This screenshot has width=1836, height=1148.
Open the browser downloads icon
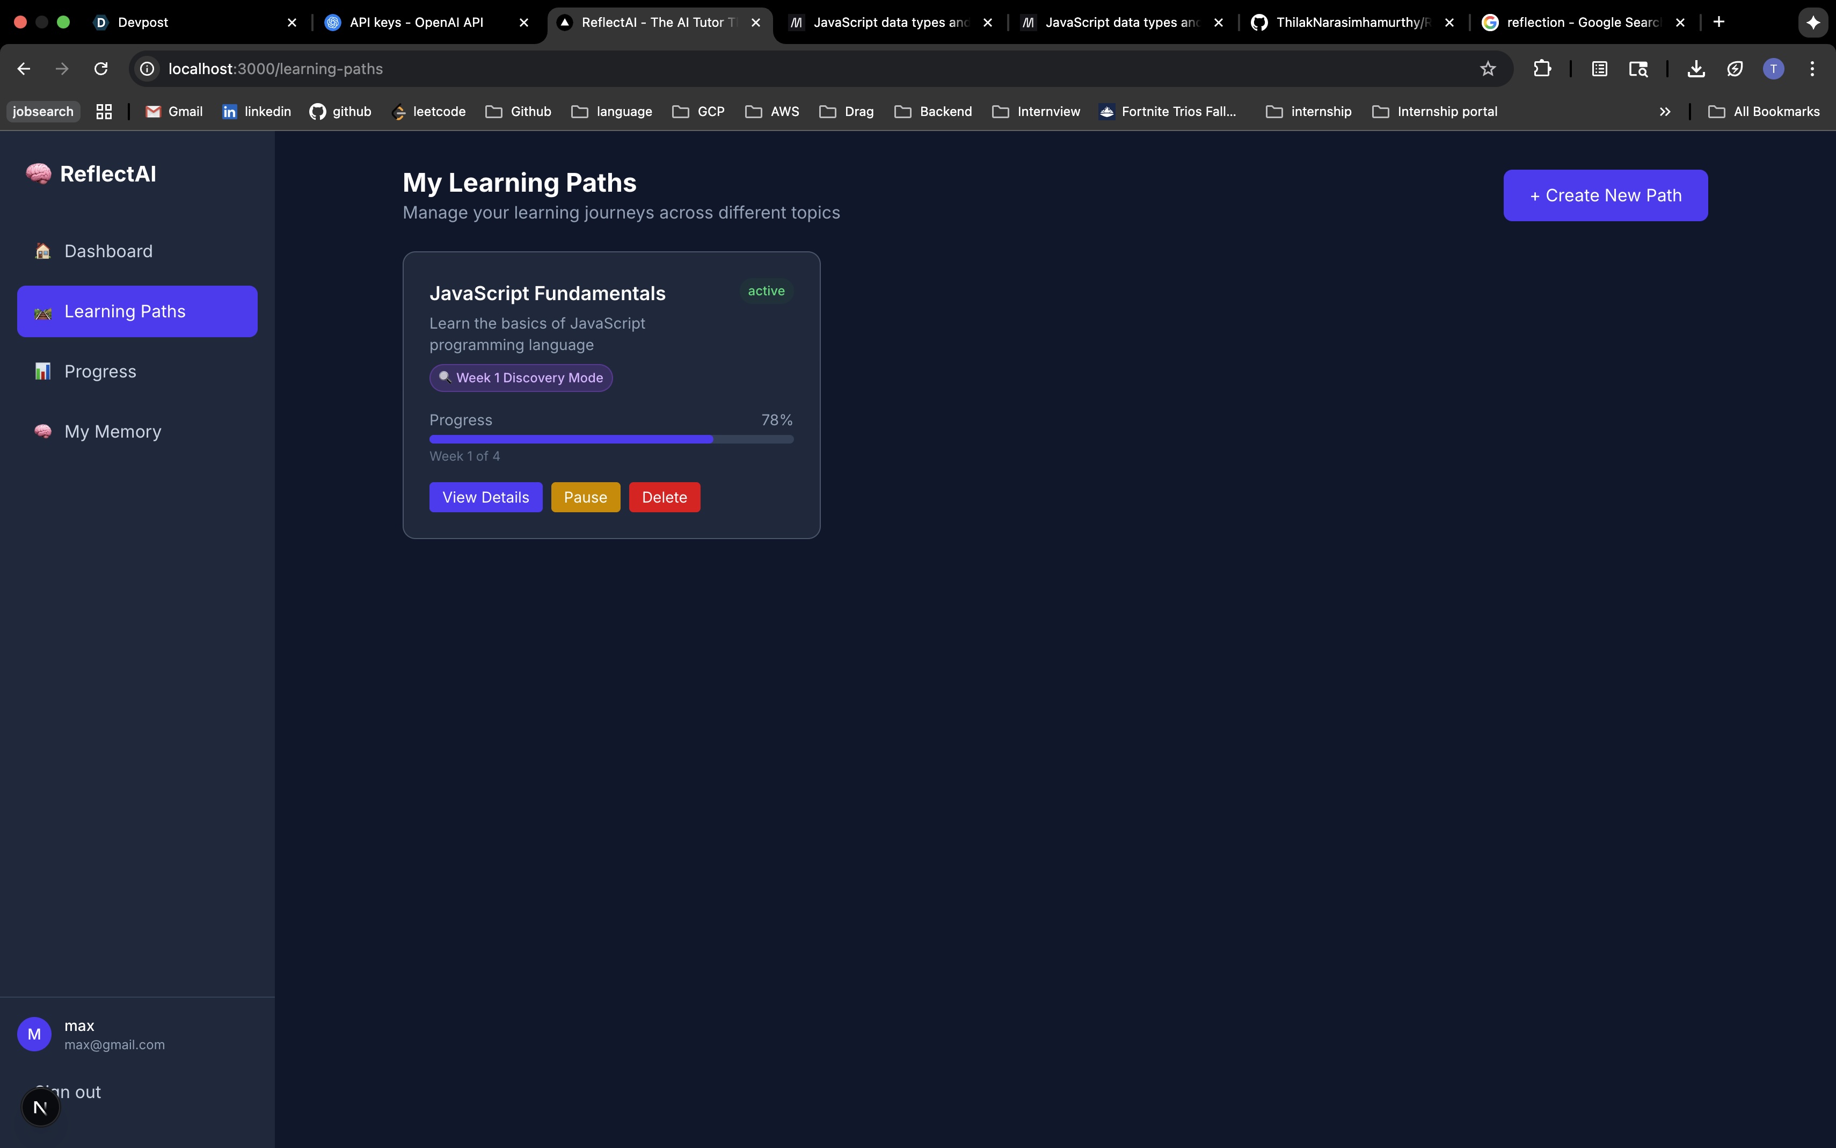click(x=1695, y=69)
